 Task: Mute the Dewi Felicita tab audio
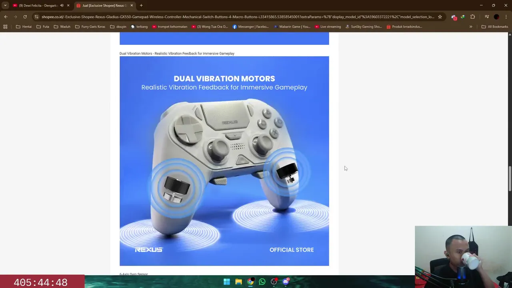tap(62, 6)
